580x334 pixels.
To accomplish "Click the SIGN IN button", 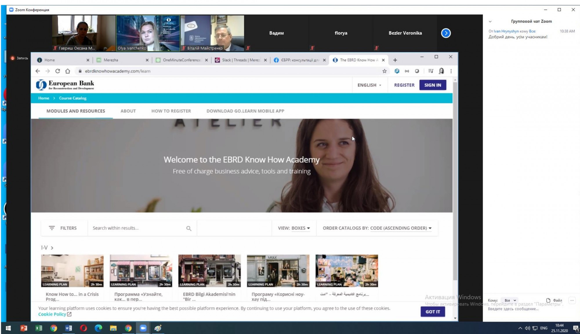I will [x=433, y=85].
